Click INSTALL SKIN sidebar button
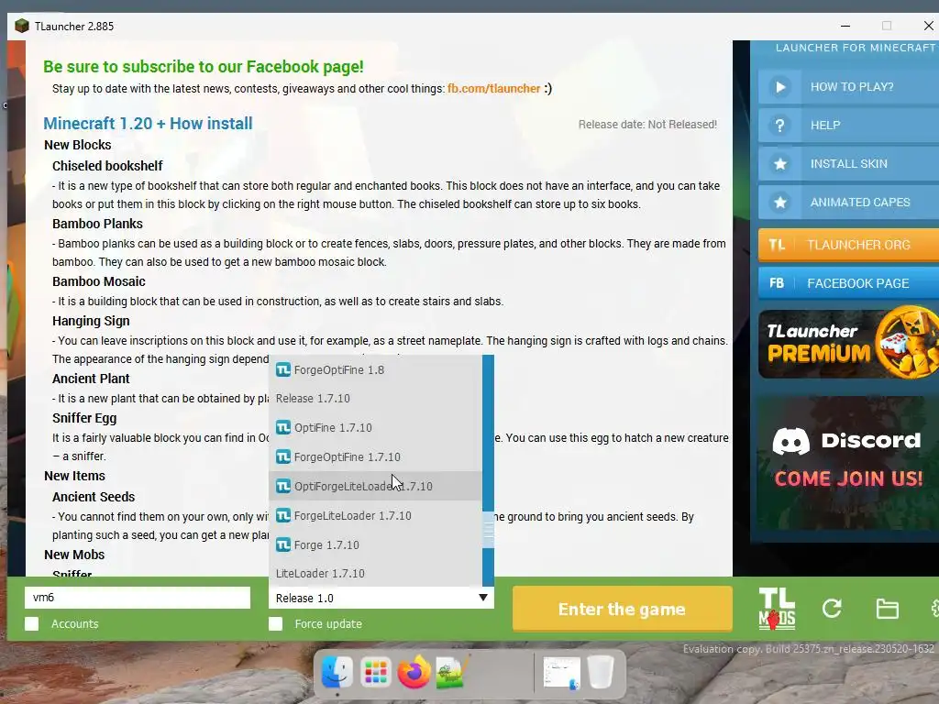The height and width of the screenshot is (704, 939). tap(848, 163)
